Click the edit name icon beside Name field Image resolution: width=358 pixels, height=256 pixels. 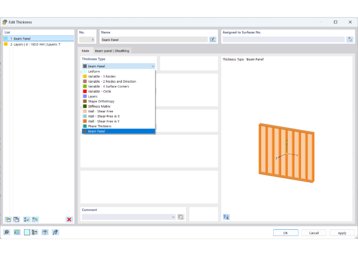pos(212,39)
